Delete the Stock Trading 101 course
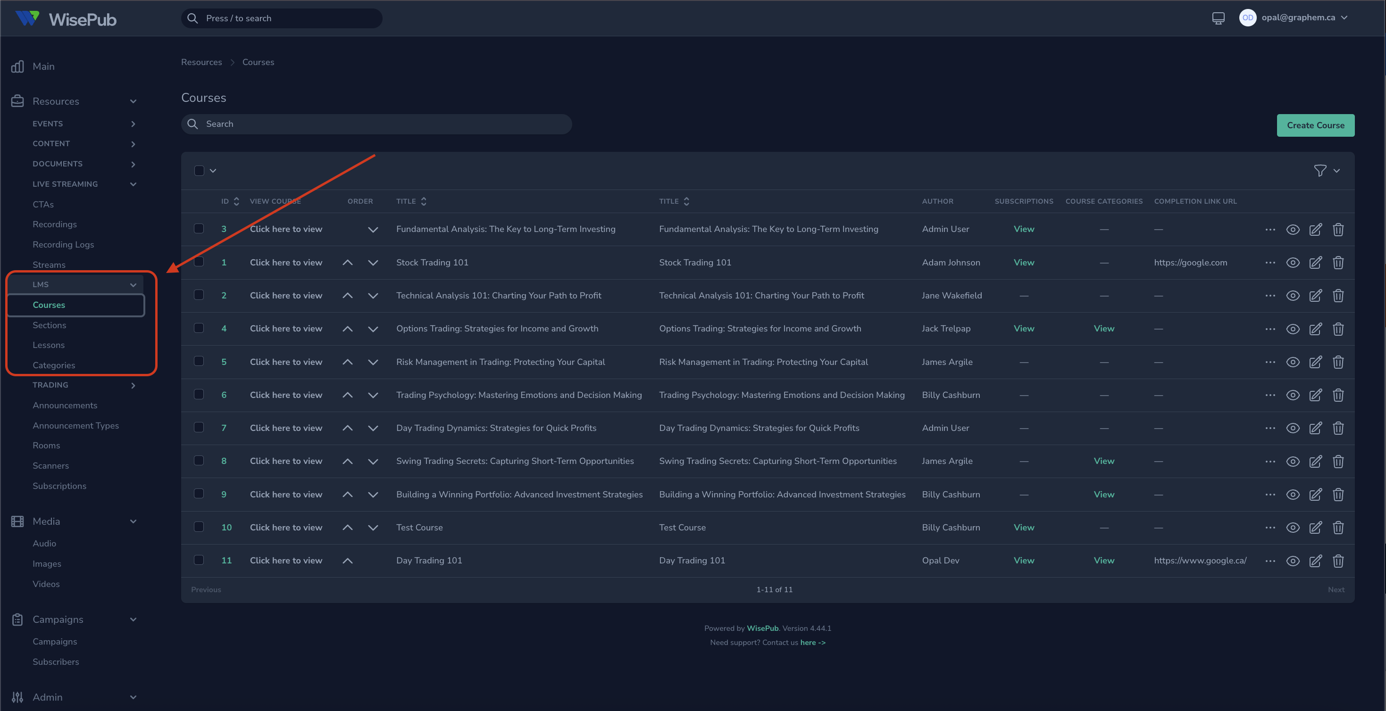 pos(1337,263)
